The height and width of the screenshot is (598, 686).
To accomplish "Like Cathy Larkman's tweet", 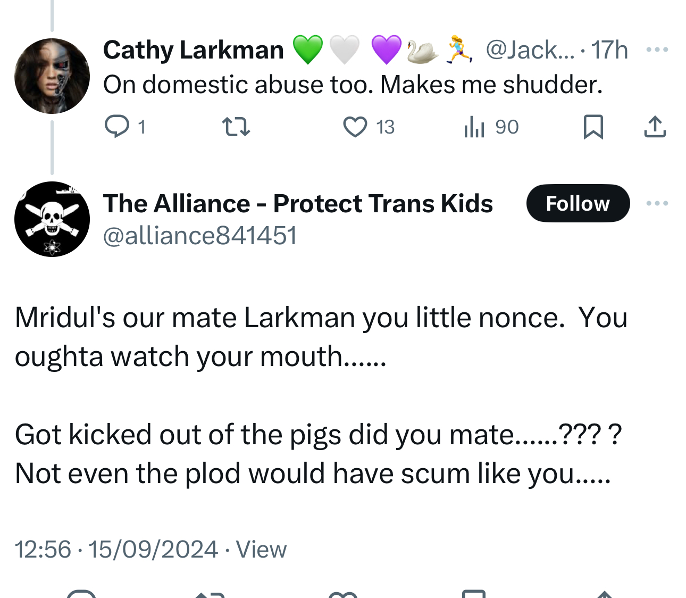I will click(355, 127).
